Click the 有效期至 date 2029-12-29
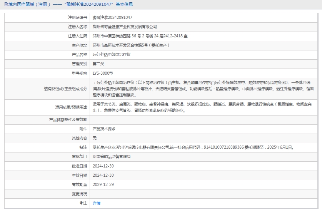 click(103, 184)
